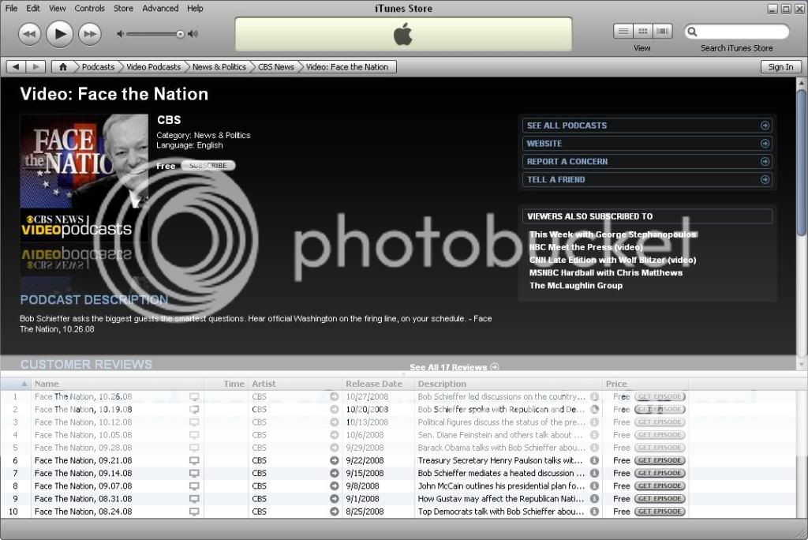Image resolution: width=808 pixels, height=540 pixels.
Task: Click the Website link
Action: point(647,144)
